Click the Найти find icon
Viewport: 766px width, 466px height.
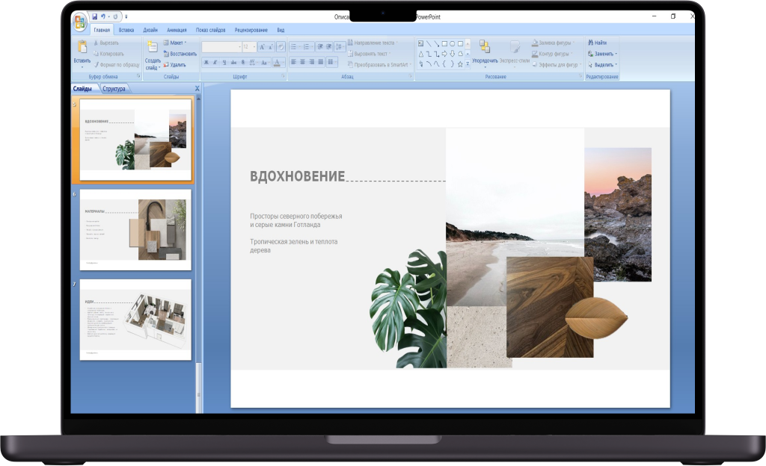(x=591, y=43)
